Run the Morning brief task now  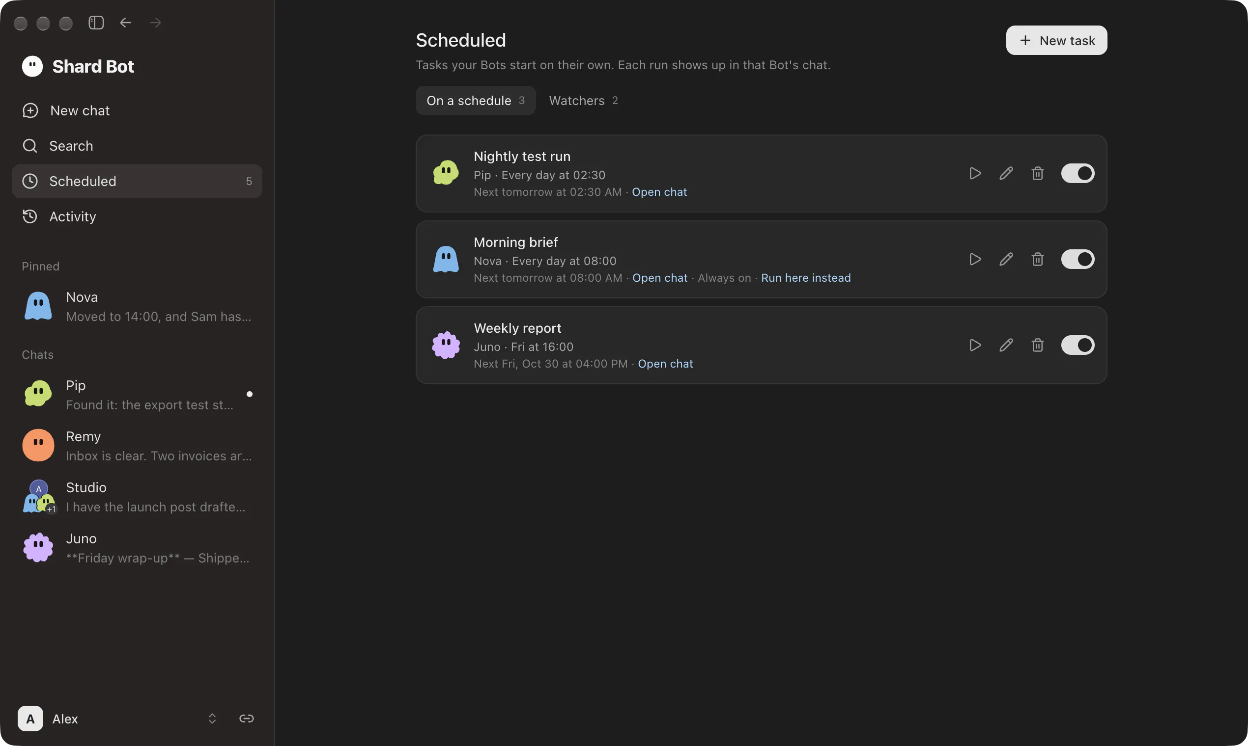click(975, 260)
